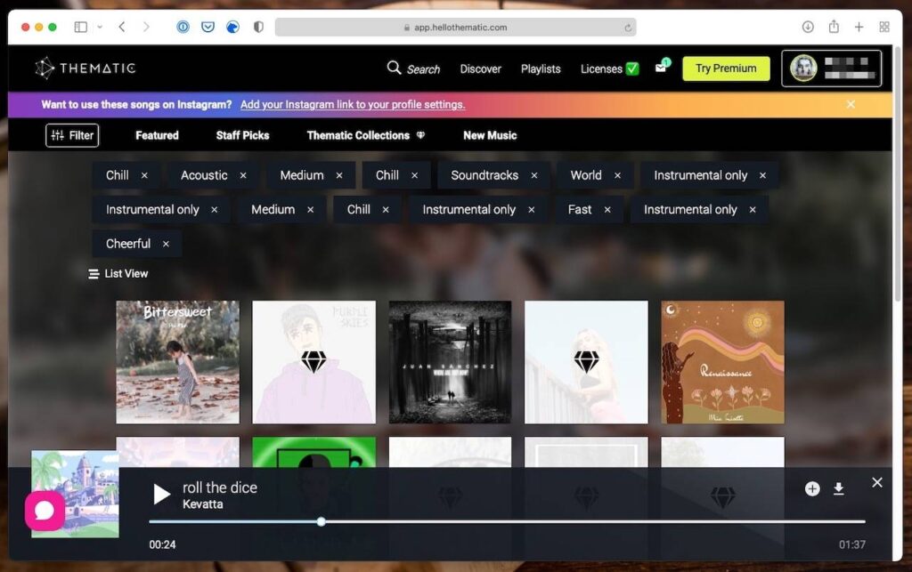Download the roll the dice track
The width and height of the screenshot is (912, 572).
click(838, 489)
